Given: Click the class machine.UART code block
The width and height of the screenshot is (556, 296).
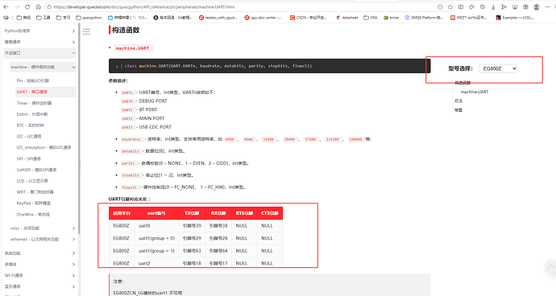Looking at the screenshot, I should click(269, 66).
